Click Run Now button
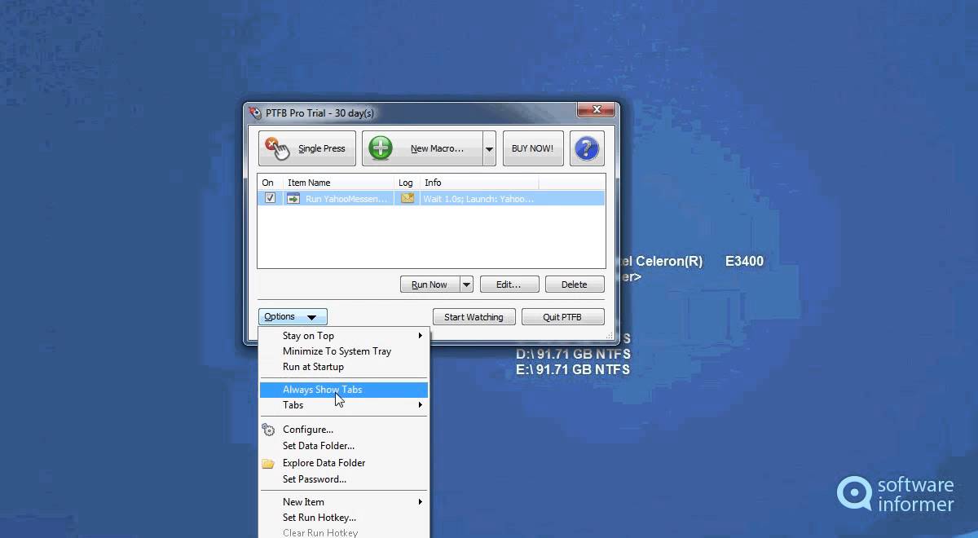This screenshot has width=978, height=538. tap(430, 284)
